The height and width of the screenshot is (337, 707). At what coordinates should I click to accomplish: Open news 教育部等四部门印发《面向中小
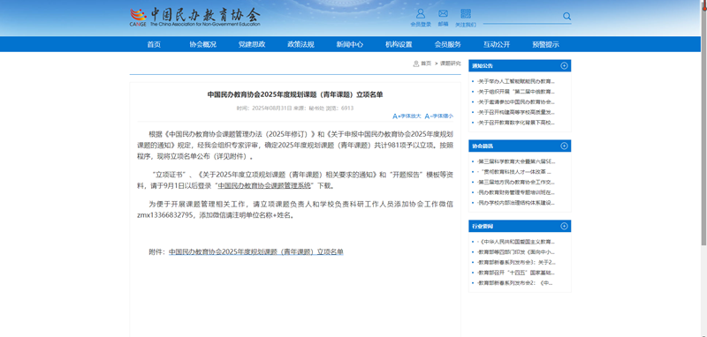point(516,252)
